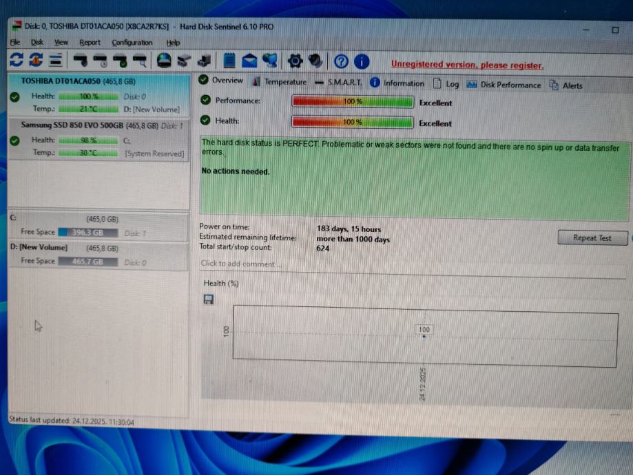
Task: Switch to the Temperature tab
Action: click(280, 81)
